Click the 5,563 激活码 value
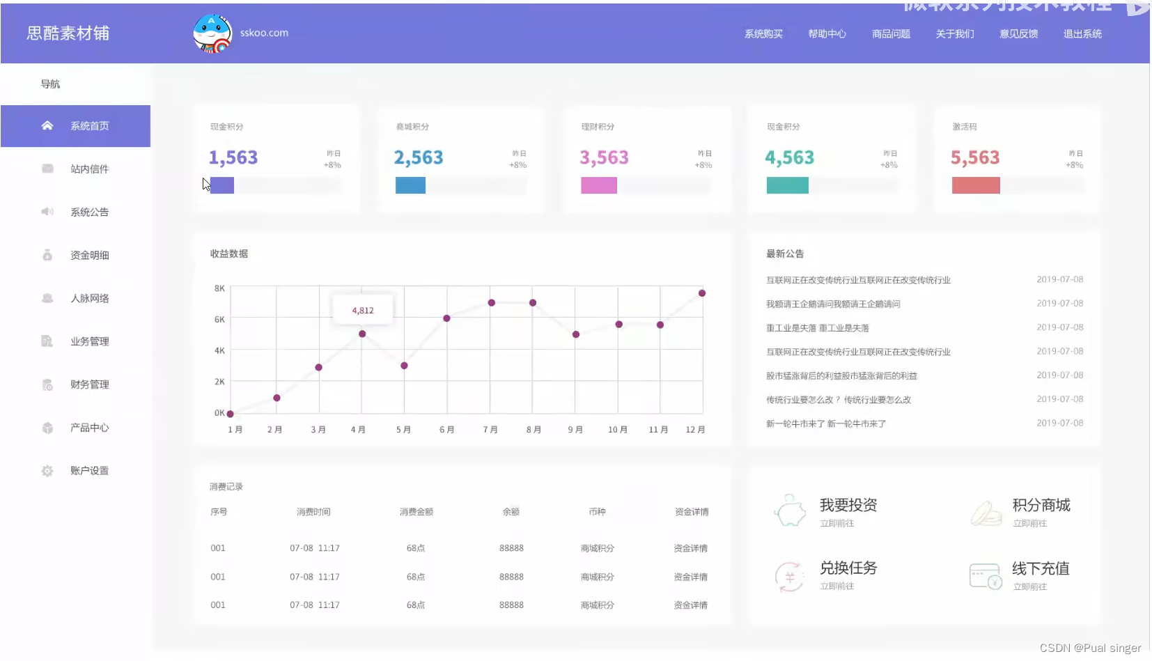The width and height of the screenshot is (1152, 661). coord(975,158)
